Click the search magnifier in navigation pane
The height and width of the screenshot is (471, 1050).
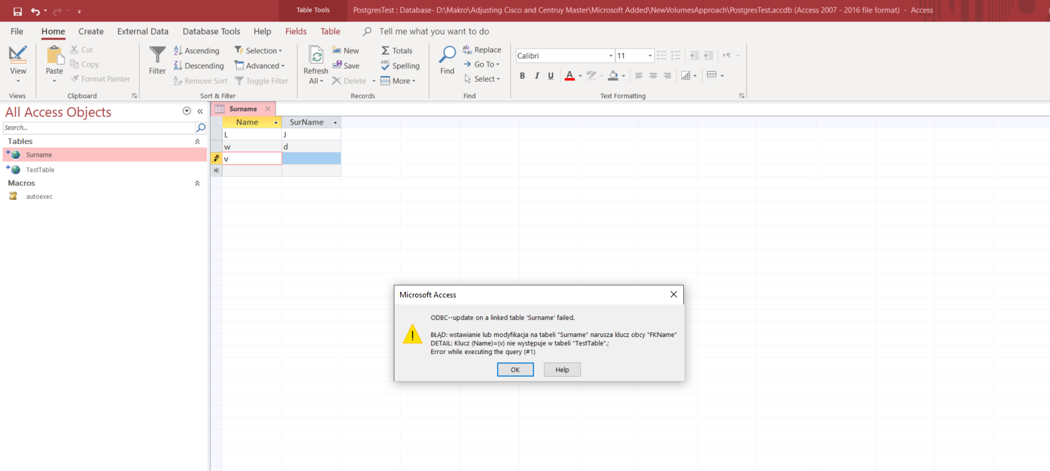click(x=201, y=128)
